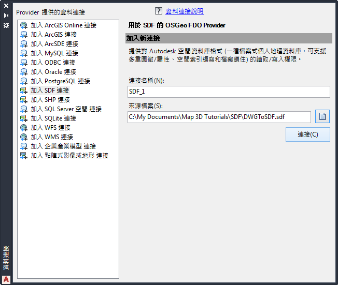Viewport: 338px width, 285px height.
Task: Select 加入 ArcGIS 連接 entry
Action: (x=53, y=35)
